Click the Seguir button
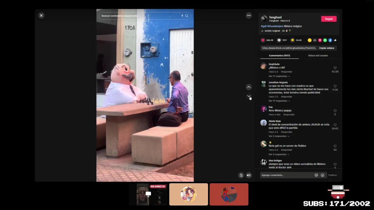 coord(329,19)
